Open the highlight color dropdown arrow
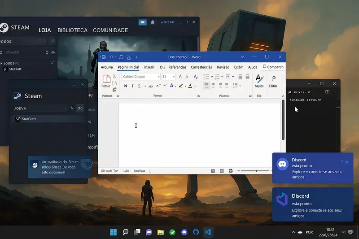This screenshot has width=359, height=239. click(x=185, y=86)
